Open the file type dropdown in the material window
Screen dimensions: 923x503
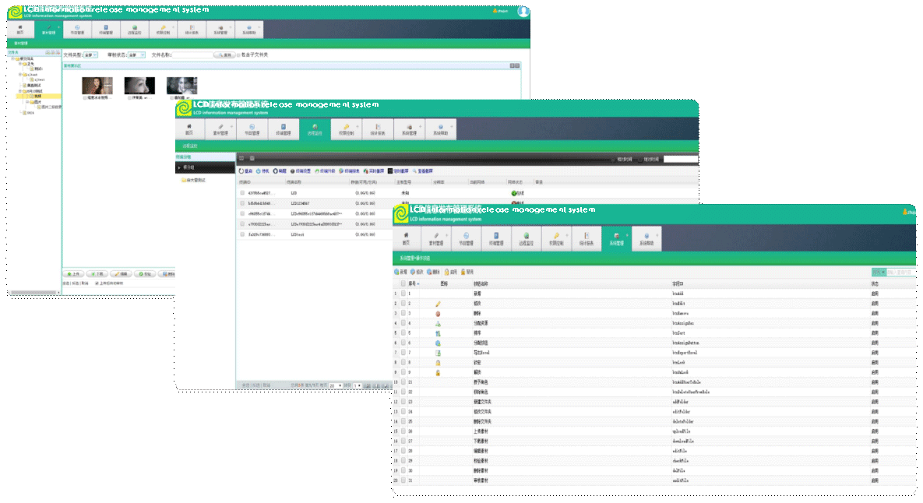pos(90,55)
